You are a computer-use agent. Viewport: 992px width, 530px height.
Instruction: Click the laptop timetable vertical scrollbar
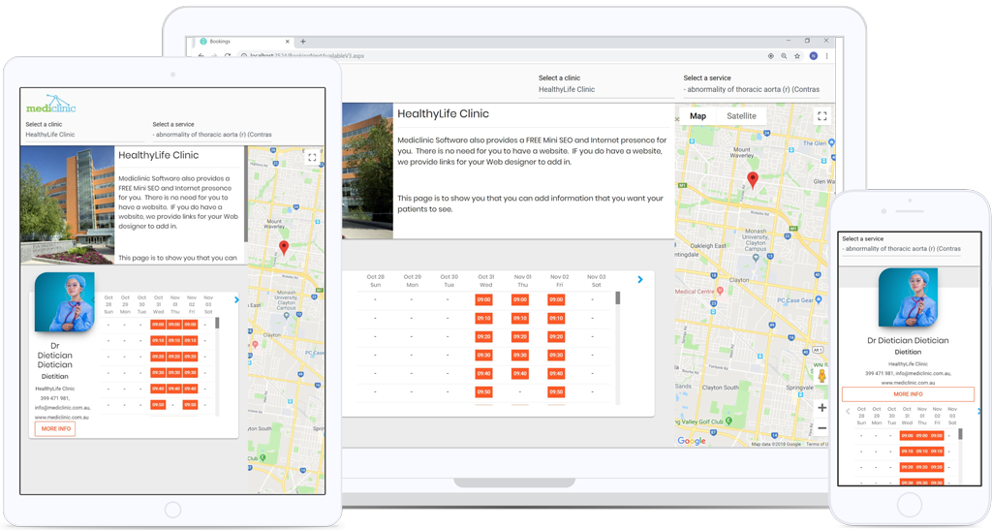(618, 298)
